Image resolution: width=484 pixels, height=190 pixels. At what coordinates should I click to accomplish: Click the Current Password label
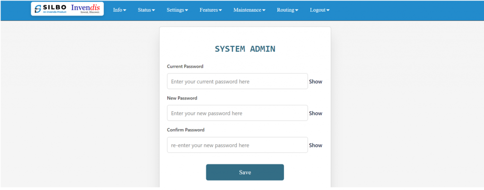[x=185, y=66]
